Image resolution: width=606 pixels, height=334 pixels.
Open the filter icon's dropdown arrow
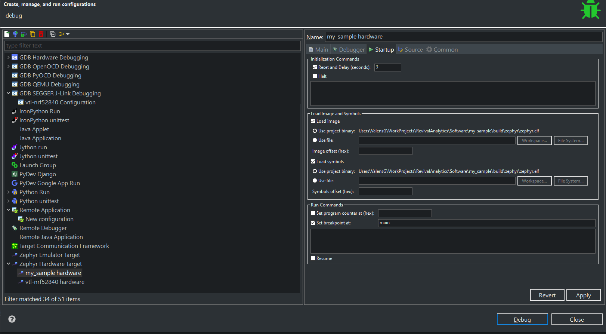point(68,34)
